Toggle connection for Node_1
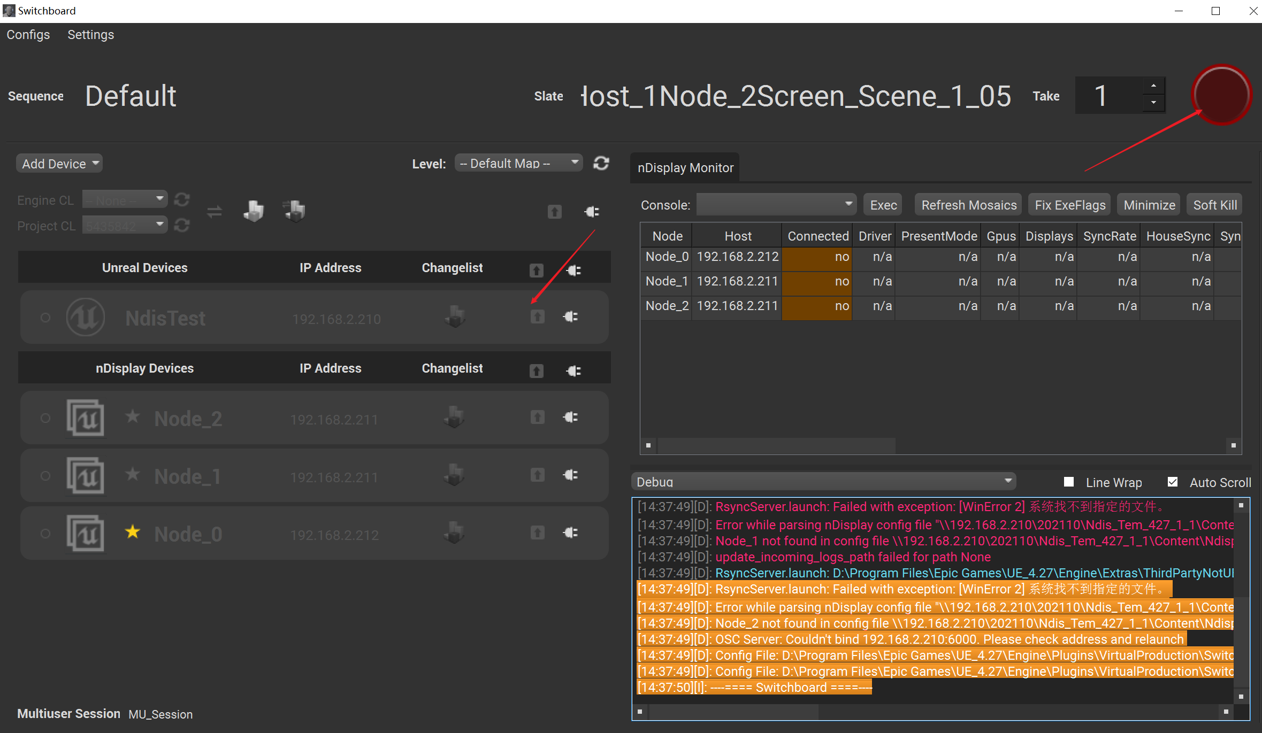 [571, 475]
